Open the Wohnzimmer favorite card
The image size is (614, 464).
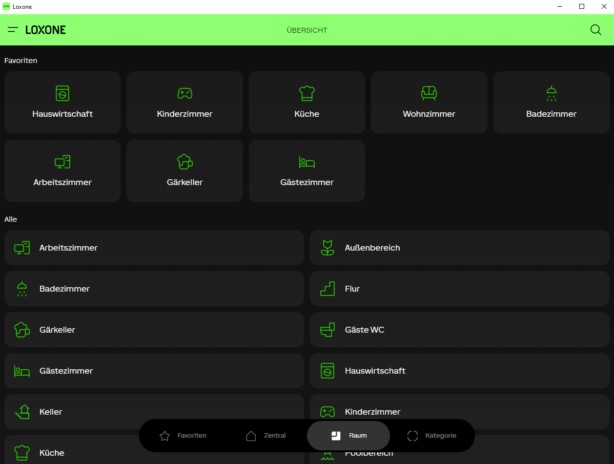pyautogui.click(x=429, y=103)
